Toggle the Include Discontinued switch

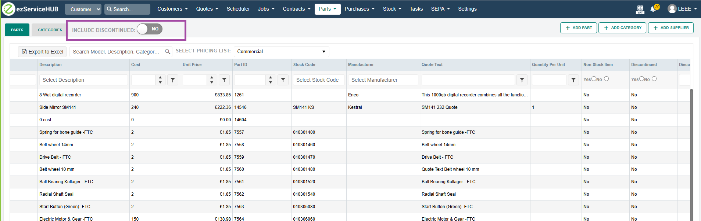pos(150,29)
